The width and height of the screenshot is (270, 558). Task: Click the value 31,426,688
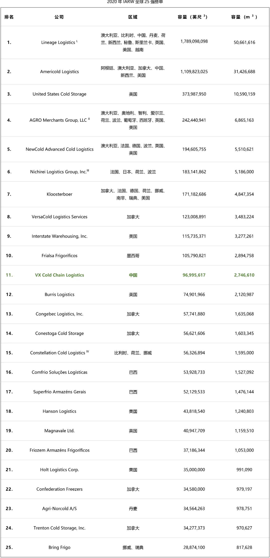pos(244,72)
